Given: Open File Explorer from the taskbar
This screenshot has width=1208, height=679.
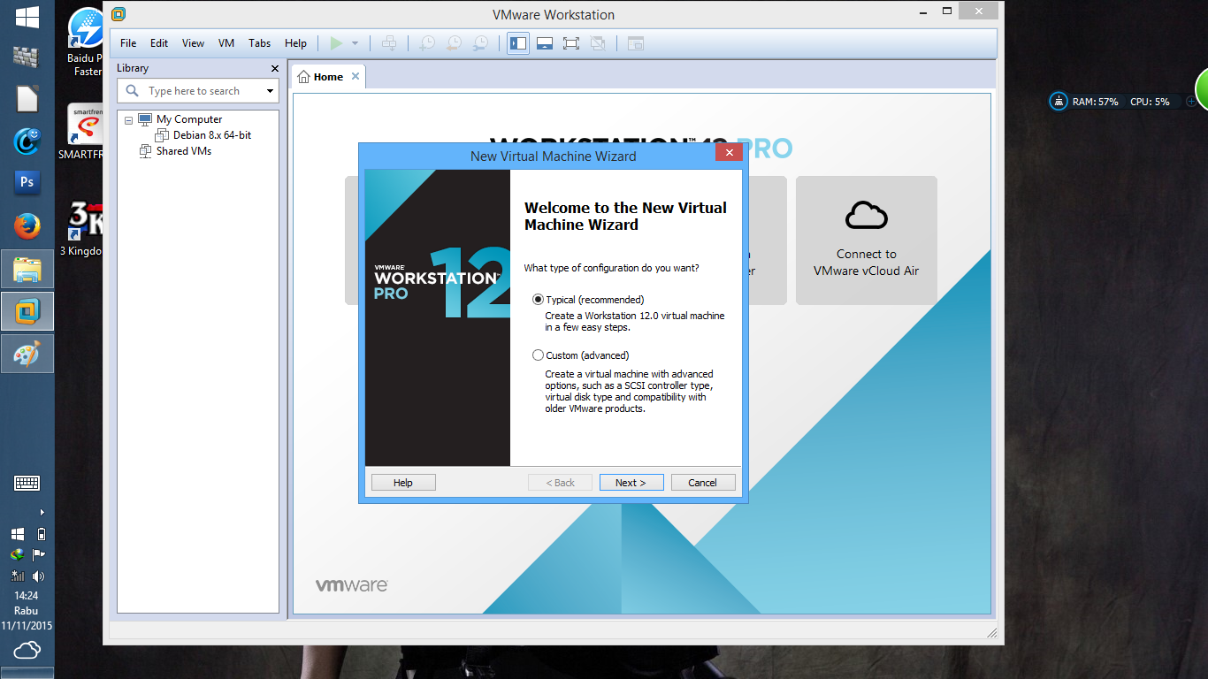Looking at the screenshot, I should pos(27,269).
